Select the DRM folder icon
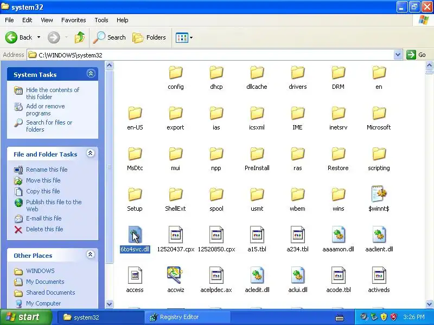Screen dimensions: 434x325 tap(338, 73)
